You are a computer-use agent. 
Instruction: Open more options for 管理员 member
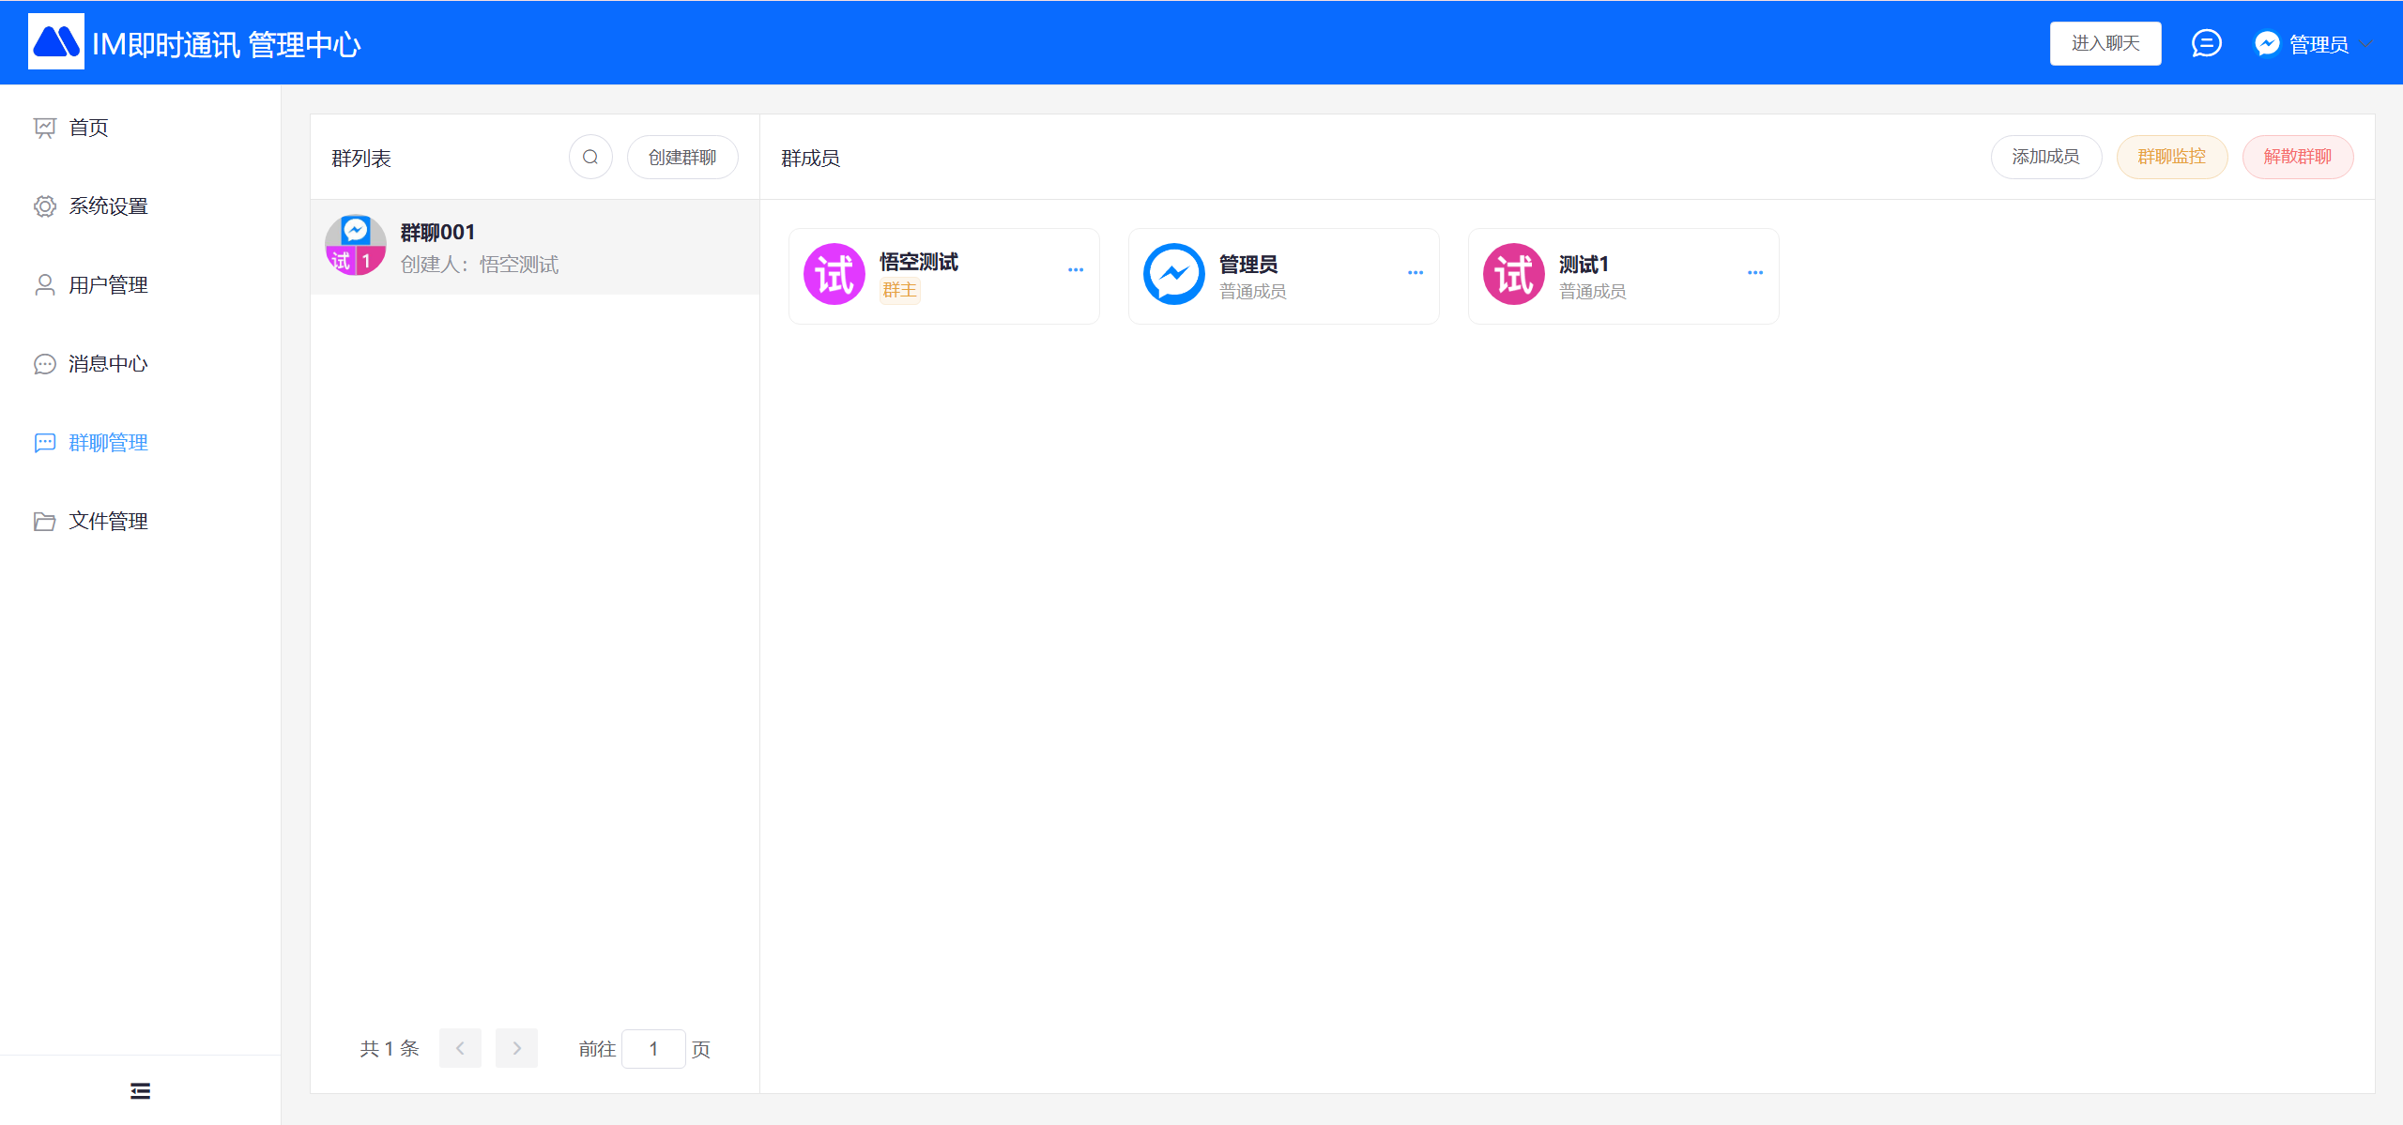click(x=1416, y=273)
